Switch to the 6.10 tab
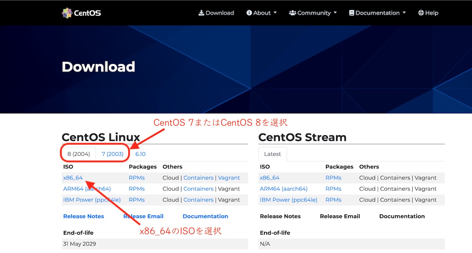 pos(140,154)
